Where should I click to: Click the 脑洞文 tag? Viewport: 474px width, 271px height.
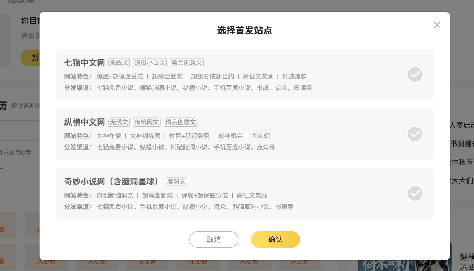tap(176, 181)
